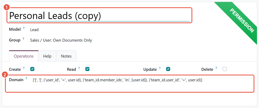Open the Group help tooltip icon
Screen dimensions: 259x108
pos(24,39)
